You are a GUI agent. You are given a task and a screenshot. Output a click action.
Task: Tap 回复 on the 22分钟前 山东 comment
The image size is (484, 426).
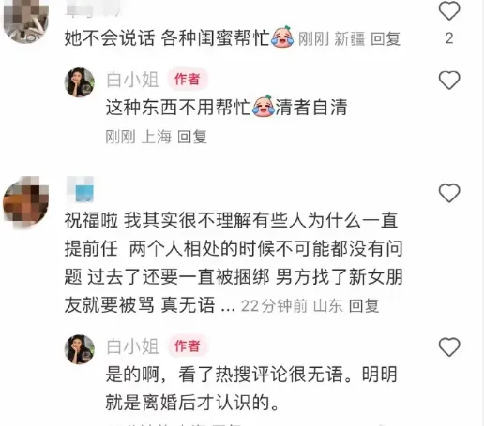coord(364,306)
